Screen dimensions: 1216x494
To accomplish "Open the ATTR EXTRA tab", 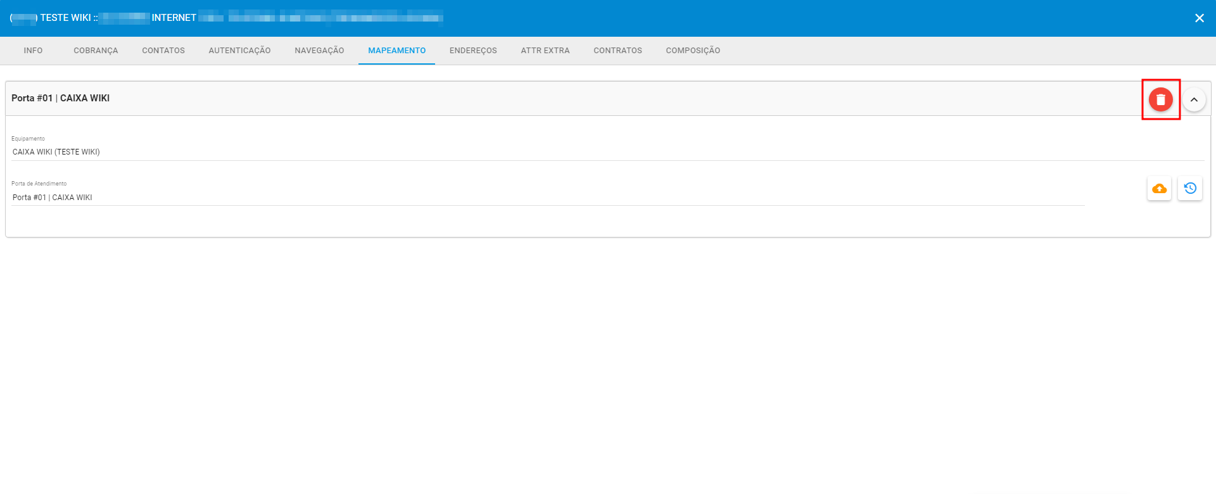I will 545,51.
